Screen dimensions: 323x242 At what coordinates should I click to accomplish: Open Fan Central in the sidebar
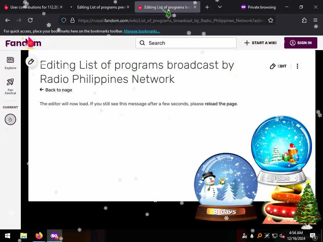click(x=10, y=86)
